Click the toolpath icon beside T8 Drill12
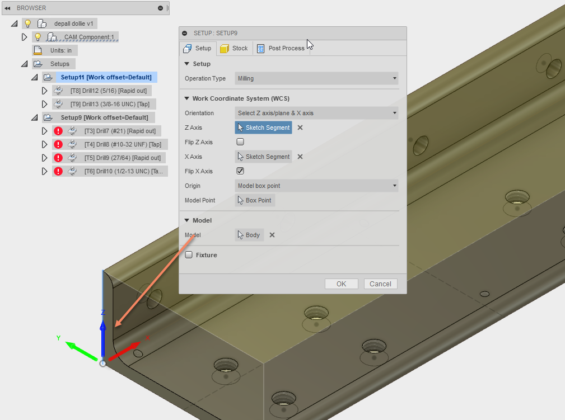 pos(58,90)
